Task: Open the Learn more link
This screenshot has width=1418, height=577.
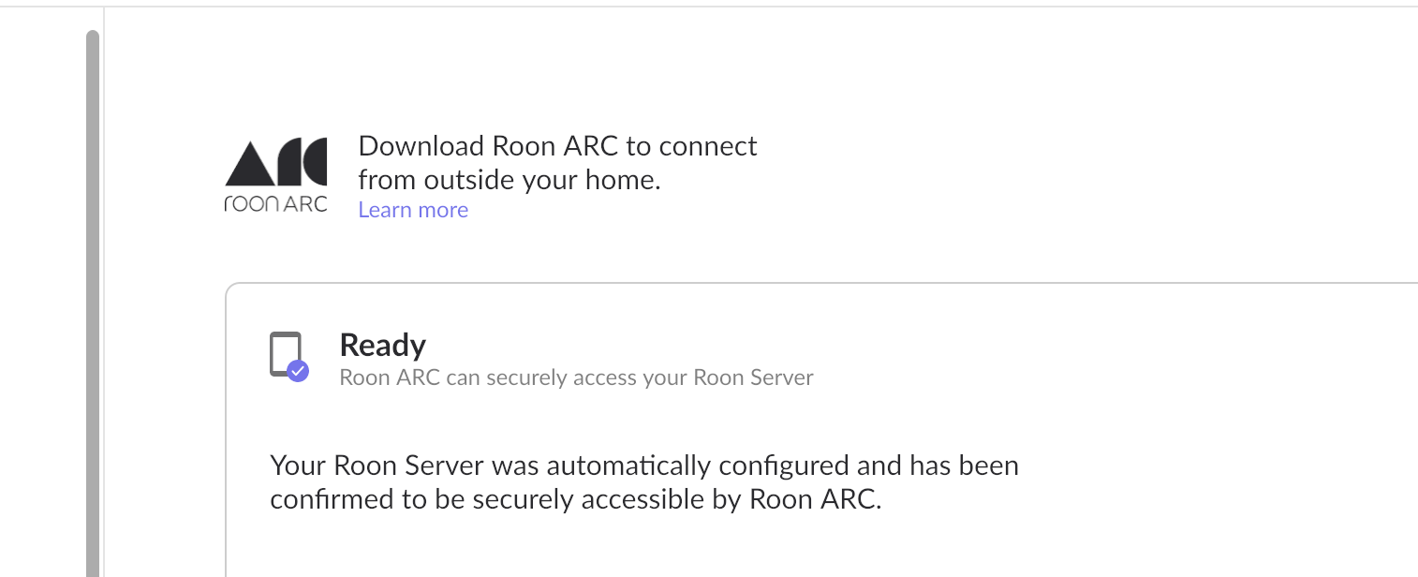Action: (x=413, y=210)
